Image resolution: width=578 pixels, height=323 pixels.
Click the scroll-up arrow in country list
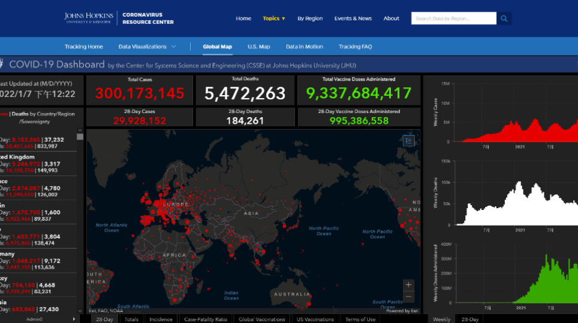coord(80,130)
